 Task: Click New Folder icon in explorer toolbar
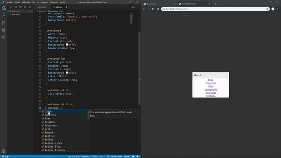click(x=20, y=7)
